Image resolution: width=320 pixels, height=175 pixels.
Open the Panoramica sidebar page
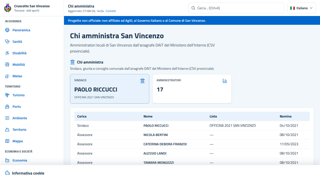(x=32, y=30)
